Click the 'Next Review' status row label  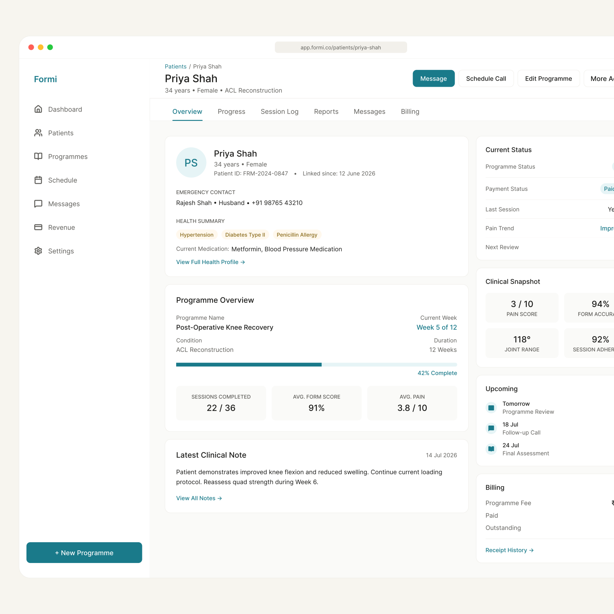click(x=502, y=247)
